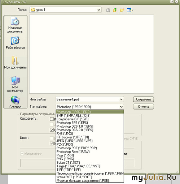
Task: Select IFF формат (*.IFF;*.TDI)
Action: tap(90, 137)
